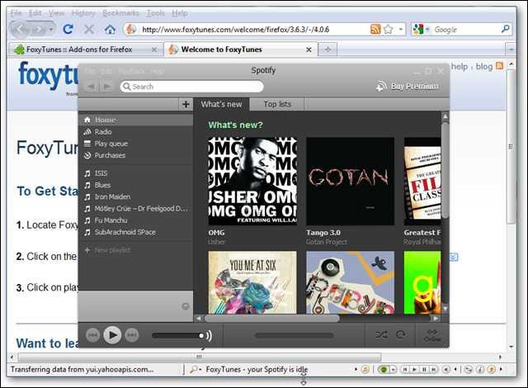Open the Bookmarks menu
Image resolution: width=528 pixels, height=388 pixels.
pyautogui.click(x=120, y=13)
